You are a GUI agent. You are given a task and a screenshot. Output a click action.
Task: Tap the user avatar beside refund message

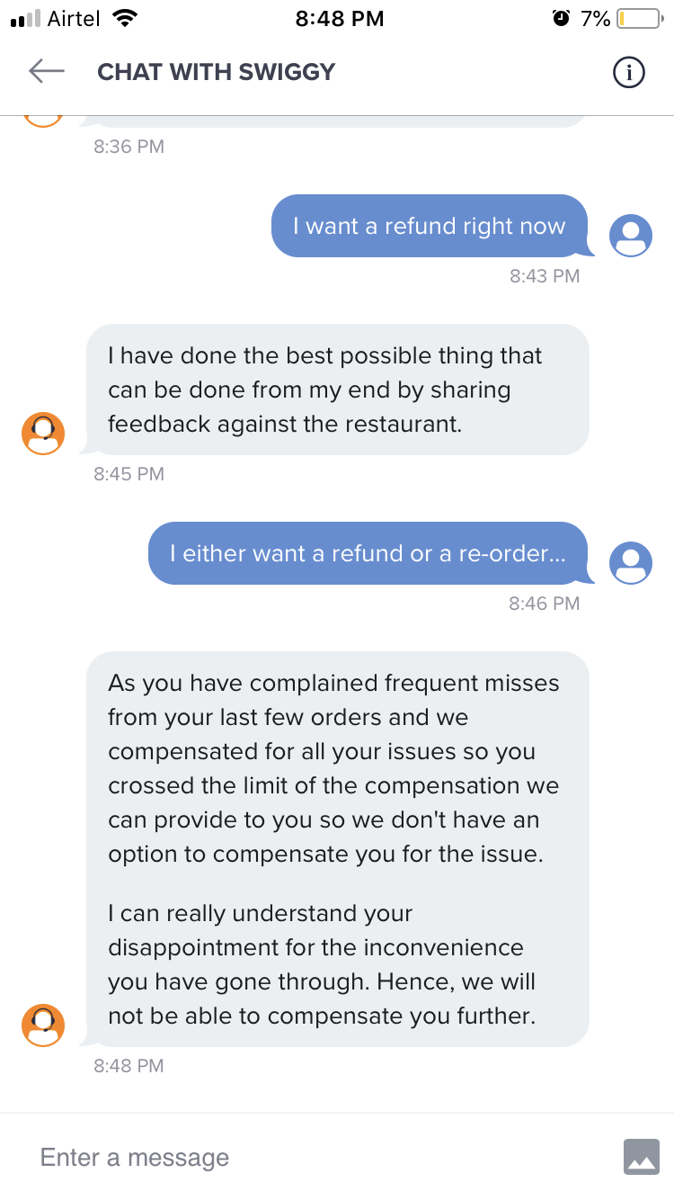[631, 236]
